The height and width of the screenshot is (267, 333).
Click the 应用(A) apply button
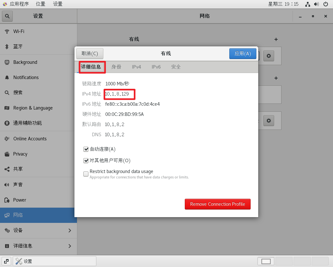click(243, 54)
